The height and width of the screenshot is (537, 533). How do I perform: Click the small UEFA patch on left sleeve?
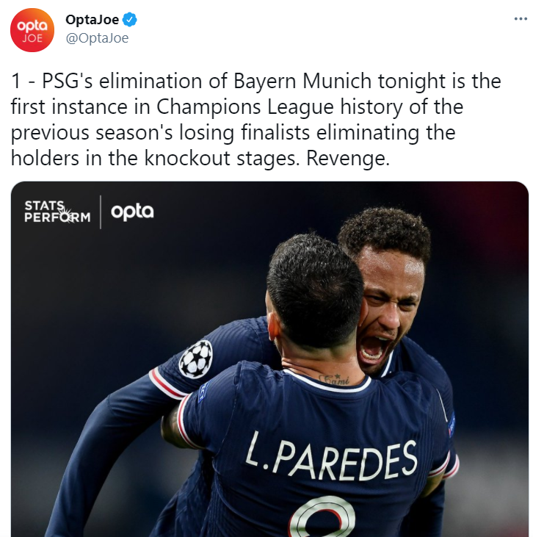[203, 392]
